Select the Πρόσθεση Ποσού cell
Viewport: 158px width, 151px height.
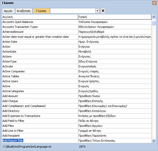coord(115,96)
